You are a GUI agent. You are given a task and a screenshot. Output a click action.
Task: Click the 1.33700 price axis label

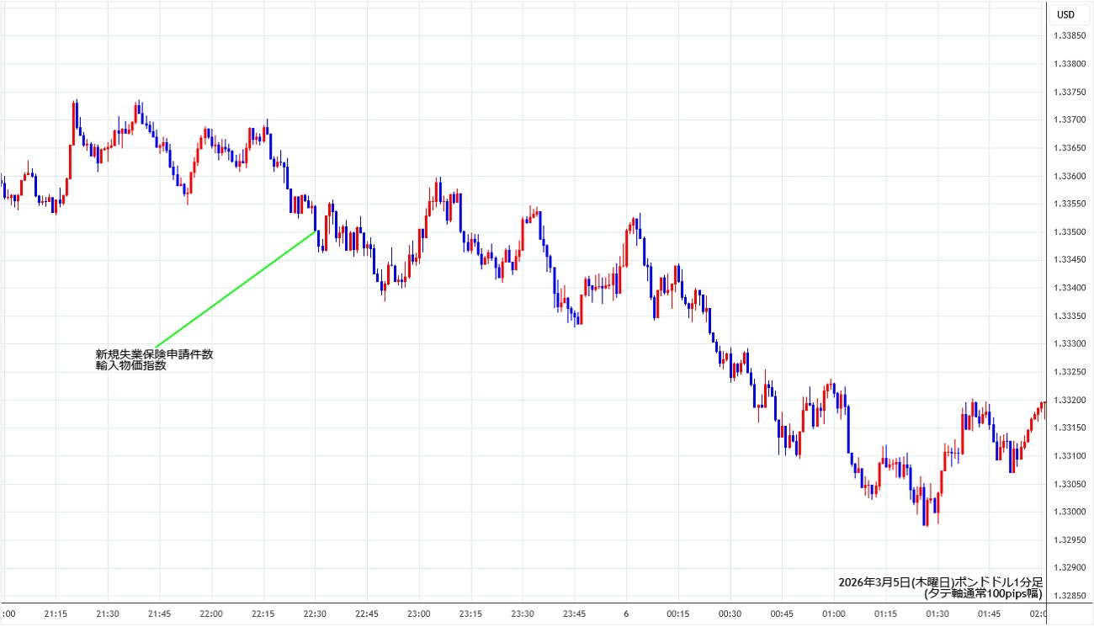[1070, 120]
